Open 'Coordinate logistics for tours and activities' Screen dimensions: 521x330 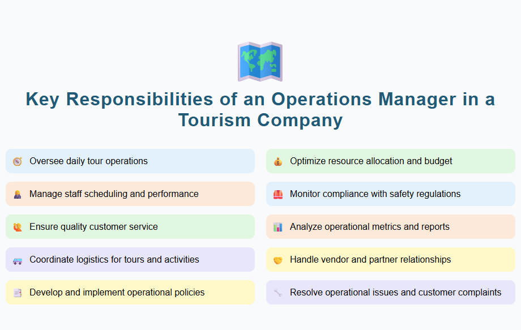[130, 259]
